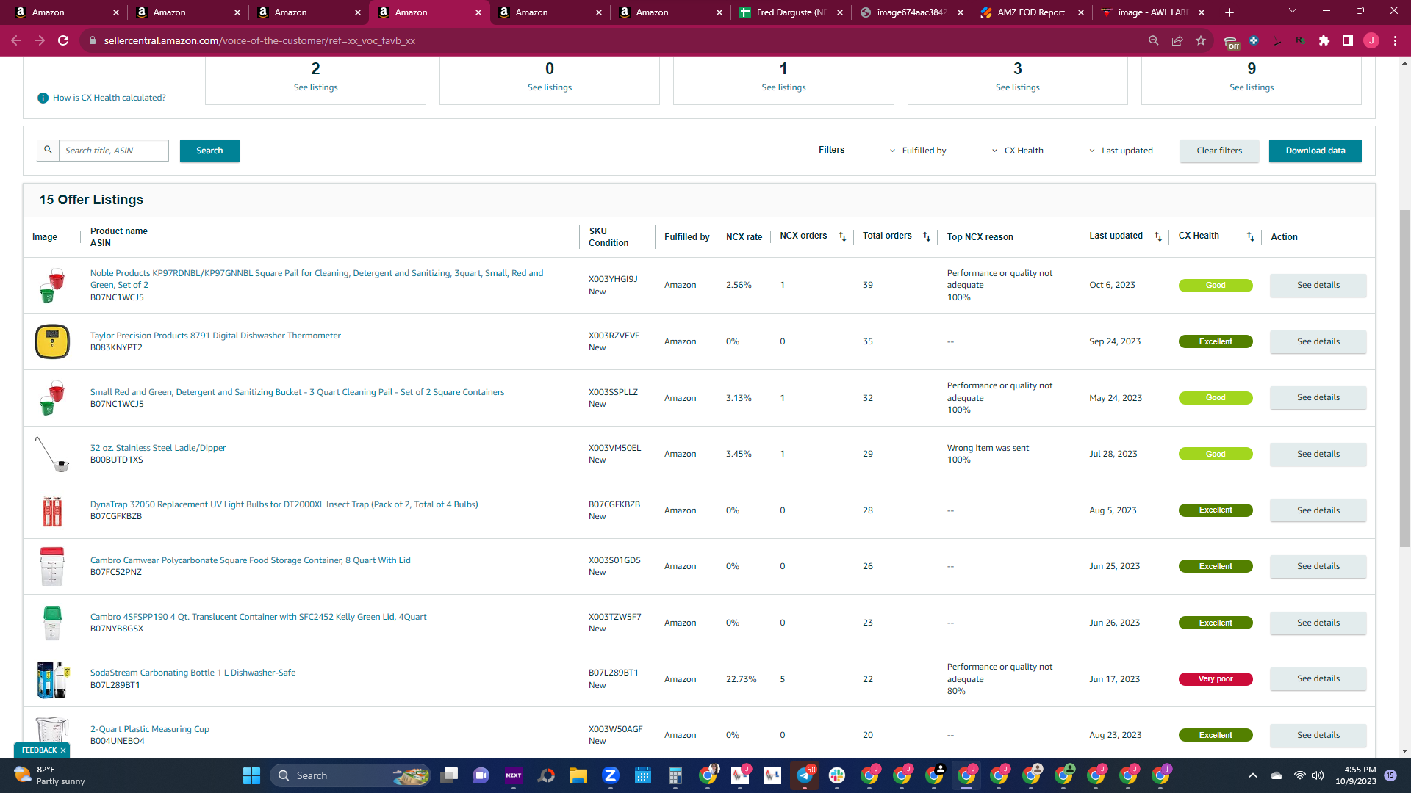This screenshot has width=1411, height=793.
Task: Open the clock and date in the taskbar
Action: pyautogui.click(x=1357, y=775)
